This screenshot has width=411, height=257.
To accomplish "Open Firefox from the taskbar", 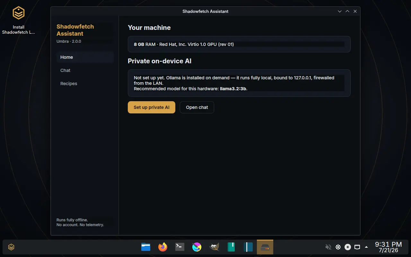I will (x=163, y=247).
